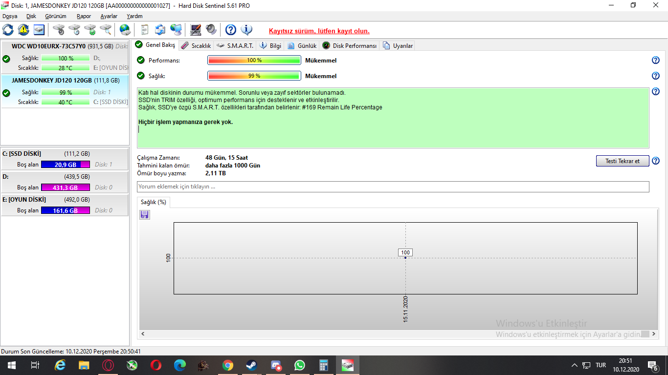Select the E: [OYUN DİSKİ] partition row
Viewport: 668px width, 375px height.
(x=65, y=205)
